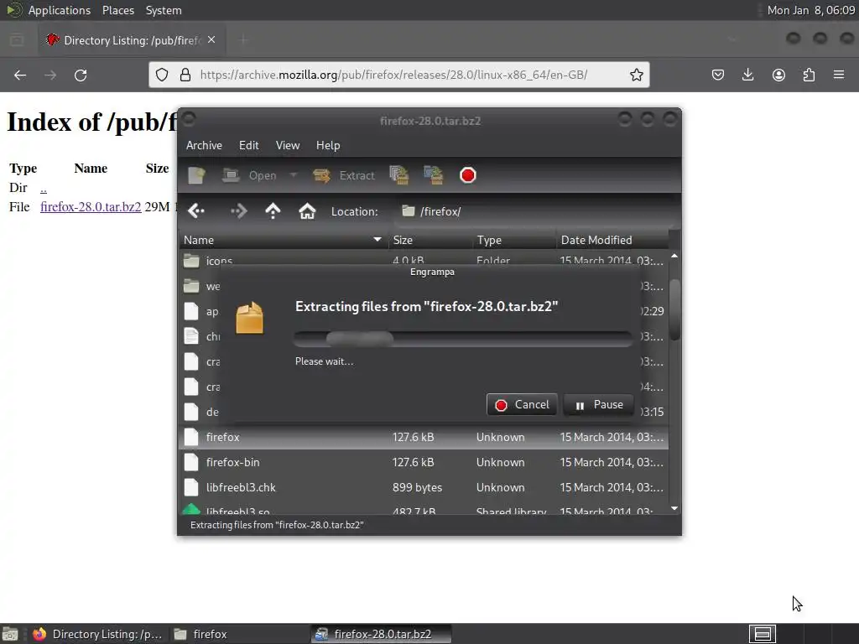The height and width of the screenshot is (644, 859).
Task: Open the Help menu in Engrampa
Action: (x=328, y=145)
